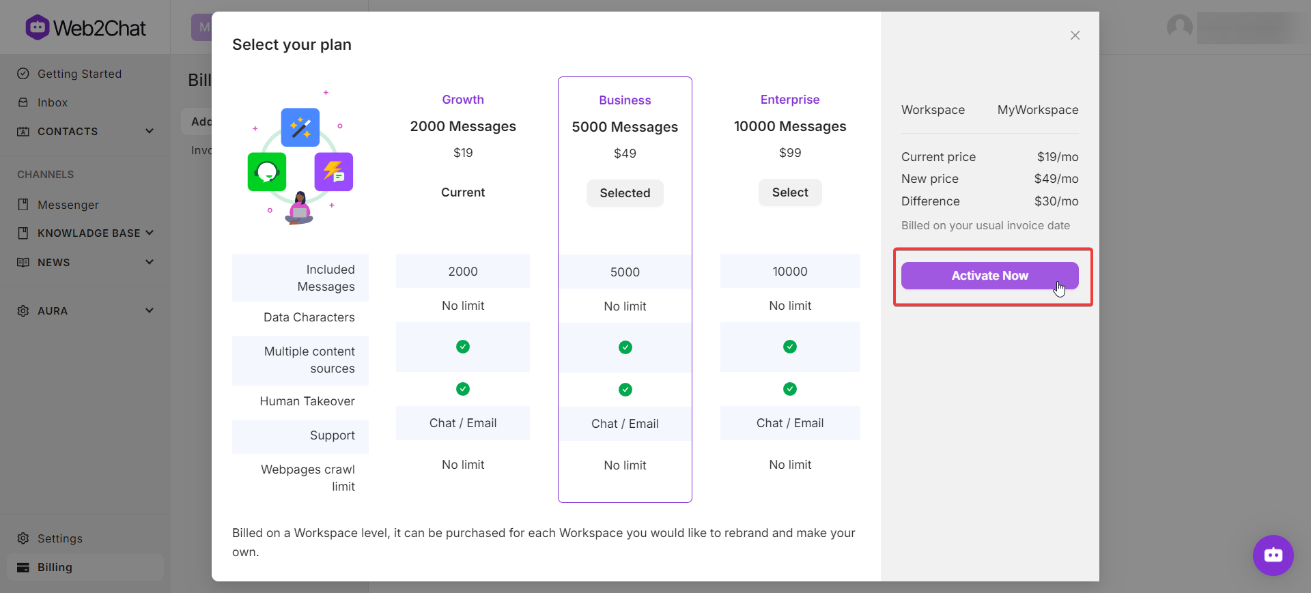Viewport: 1311px width, 593px height.
Task: Click the Activate Now button
Action: point(989,276)
